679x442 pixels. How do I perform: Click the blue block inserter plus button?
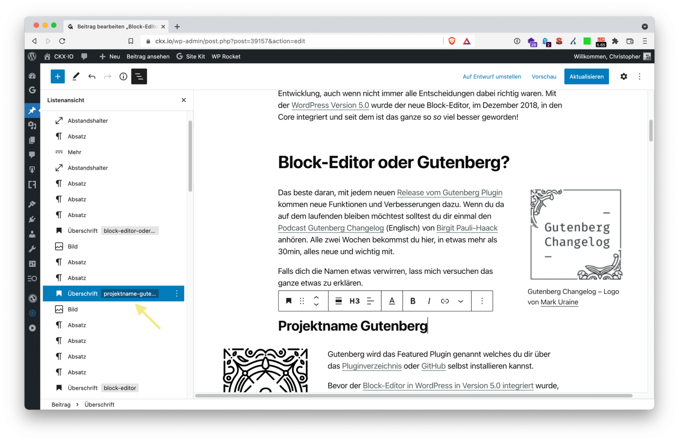click(x=57, y=76)
